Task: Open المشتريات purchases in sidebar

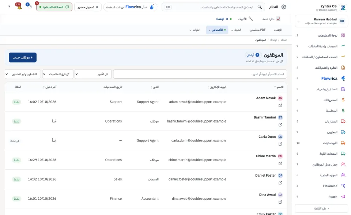Action: click(321, 121)
